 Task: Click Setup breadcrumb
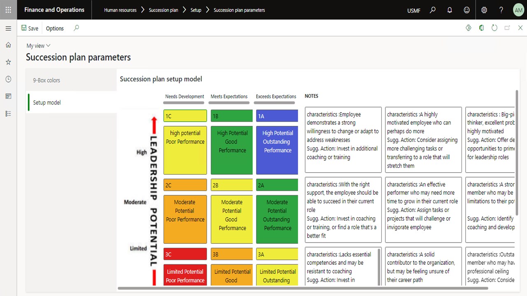196,10
